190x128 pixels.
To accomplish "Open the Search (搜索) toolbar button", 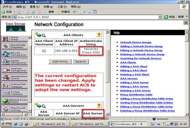I will click(x=49, y=12).
